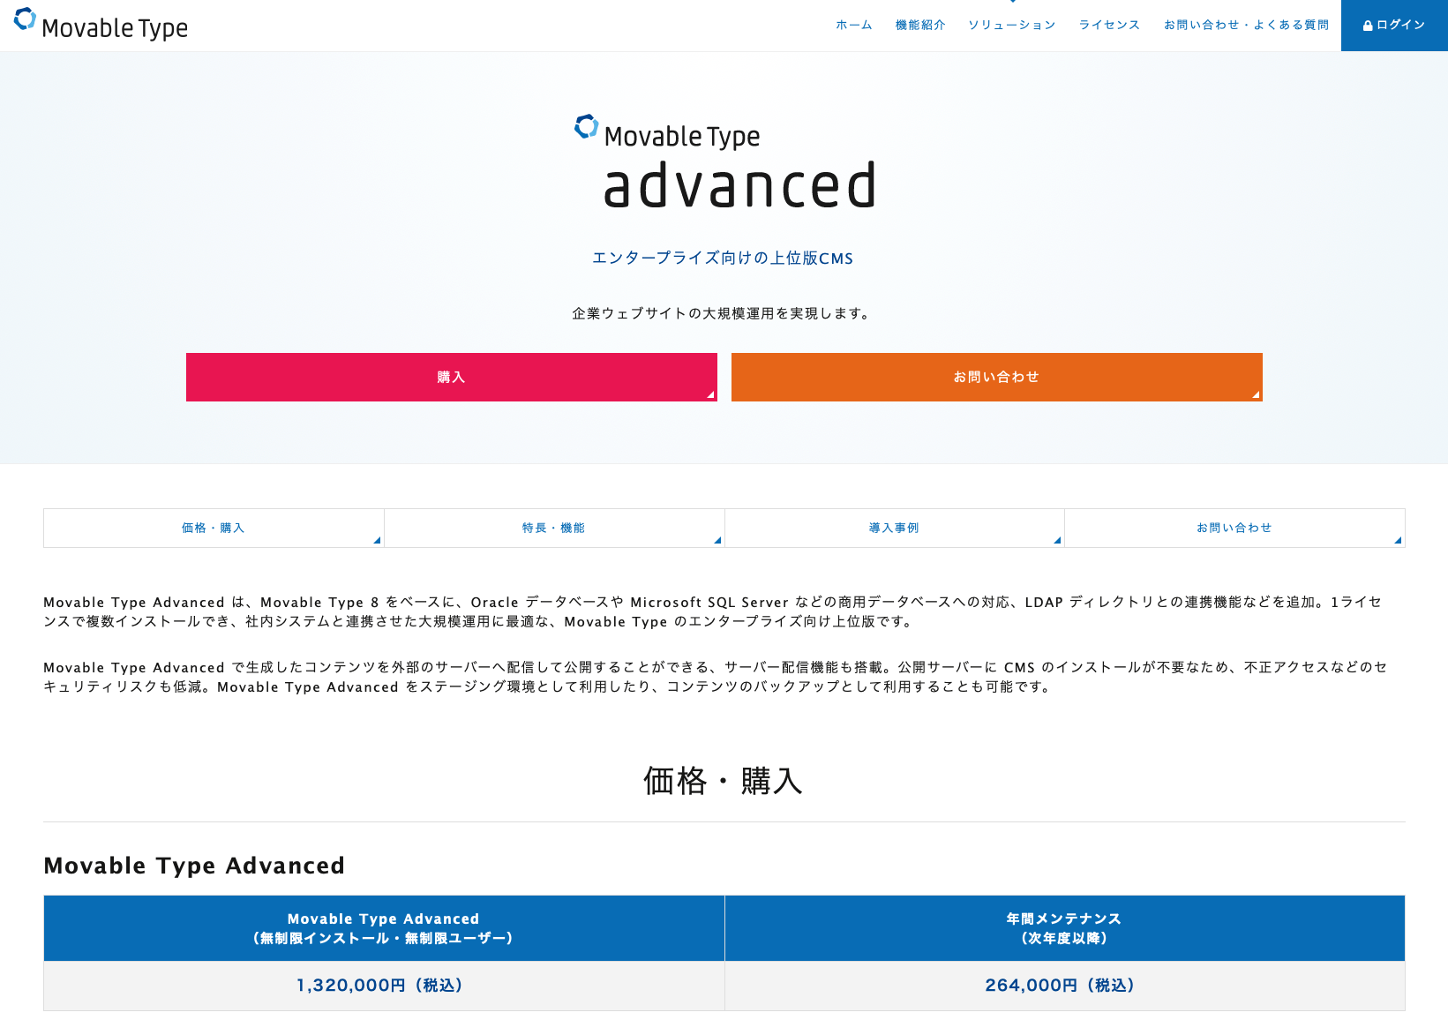Click the Movable Type advanced hero logo
The width and height of the screenshot is (1448, 1035).
(x=724, y=163)
